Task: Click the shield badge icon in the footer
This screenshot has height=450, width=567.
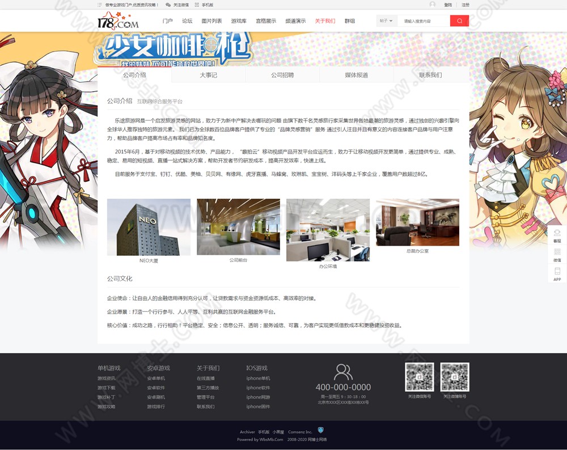Action: [320, 430]
